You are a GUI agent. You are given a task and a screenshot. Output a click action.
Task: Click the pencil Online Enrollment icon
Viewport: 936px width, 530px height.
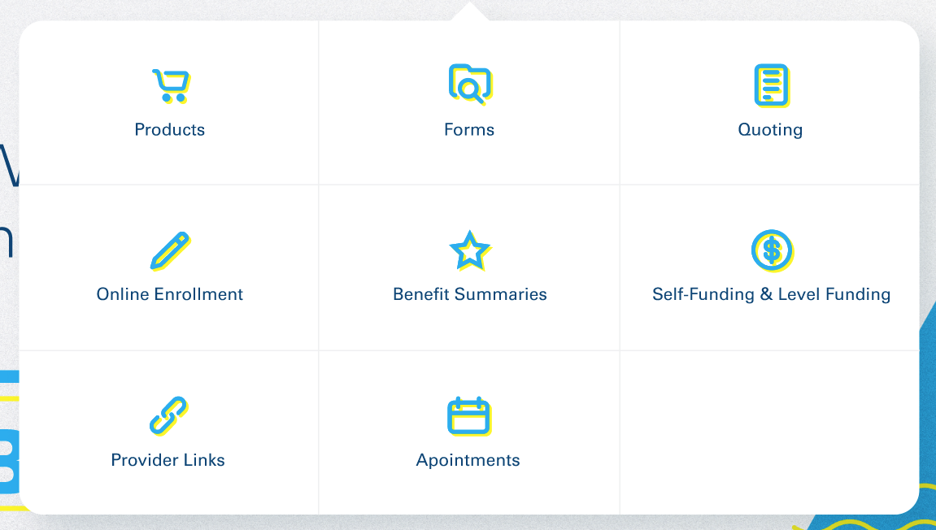(x=170, y=251)
